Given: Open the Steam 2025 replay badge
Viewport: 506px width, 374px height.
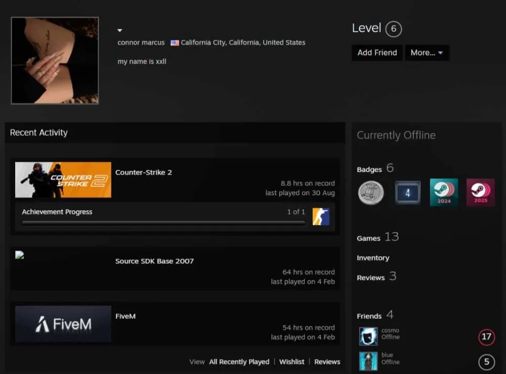Looking at the screenshot, I should (481, 193).
